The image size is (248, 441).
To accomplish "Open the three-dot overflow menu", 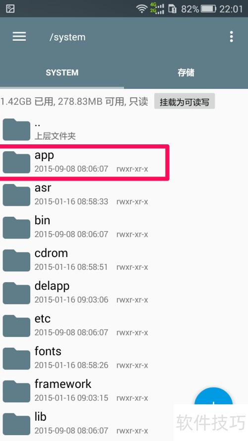I will (231, 37).
